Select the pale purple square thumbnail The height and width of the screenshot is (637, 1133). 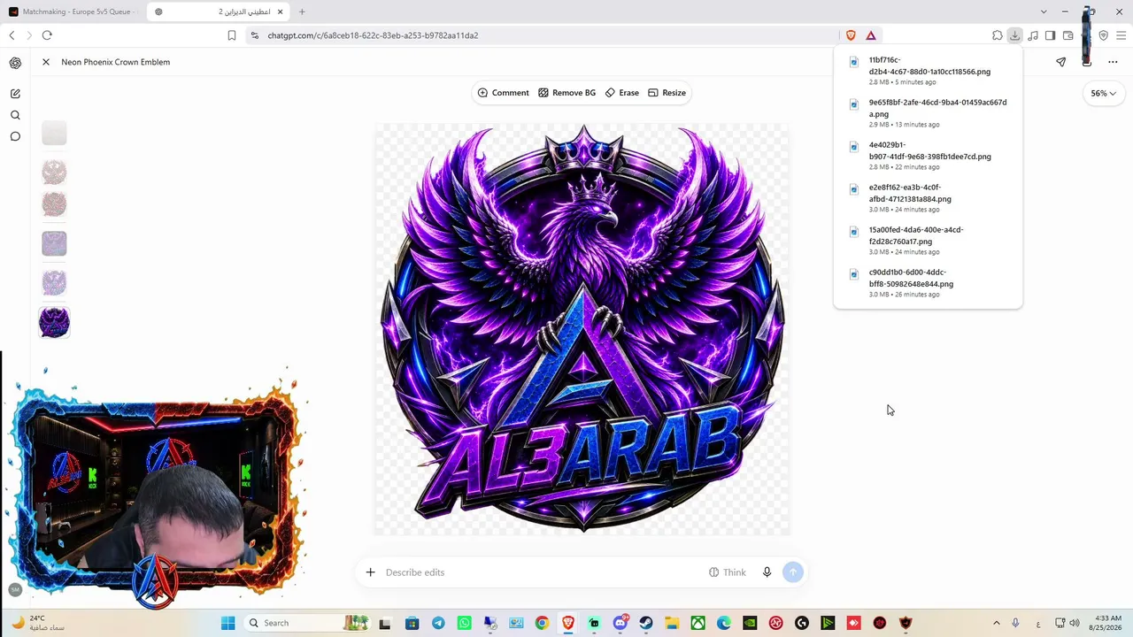[54, 243]
